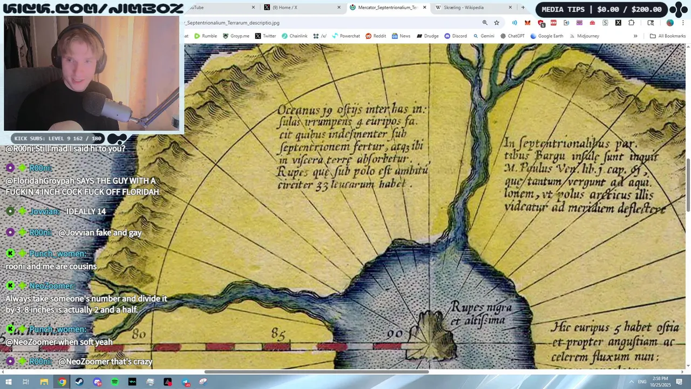Open the All Bookmarks folder

tap(668, 36)
